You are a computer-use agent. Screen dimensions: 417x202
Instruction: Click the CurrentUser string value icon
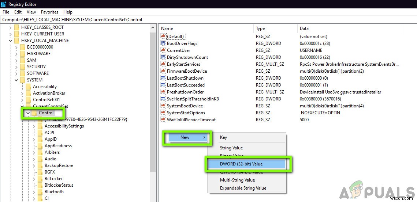[163, 50]
